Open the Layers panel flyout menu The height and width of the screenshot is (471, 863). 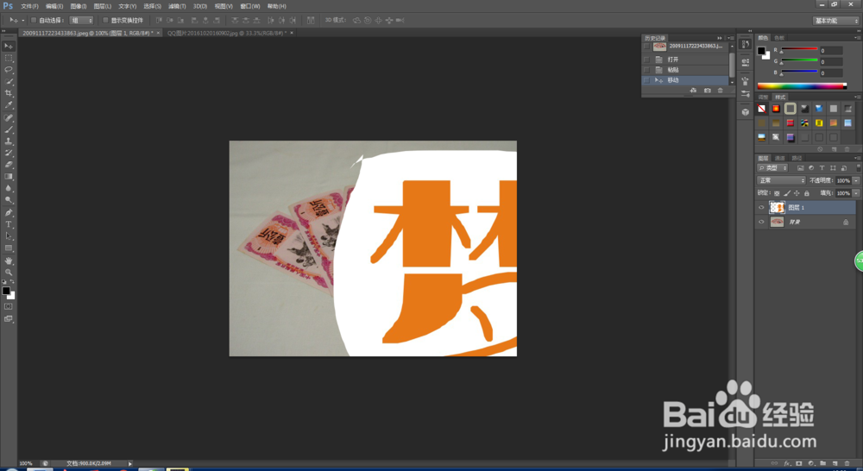858,158
